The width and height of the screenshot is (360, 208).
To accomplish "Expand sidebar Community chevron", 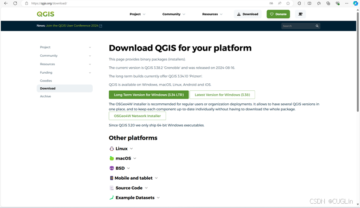I will pyautogui.click(x=90, y=56).
